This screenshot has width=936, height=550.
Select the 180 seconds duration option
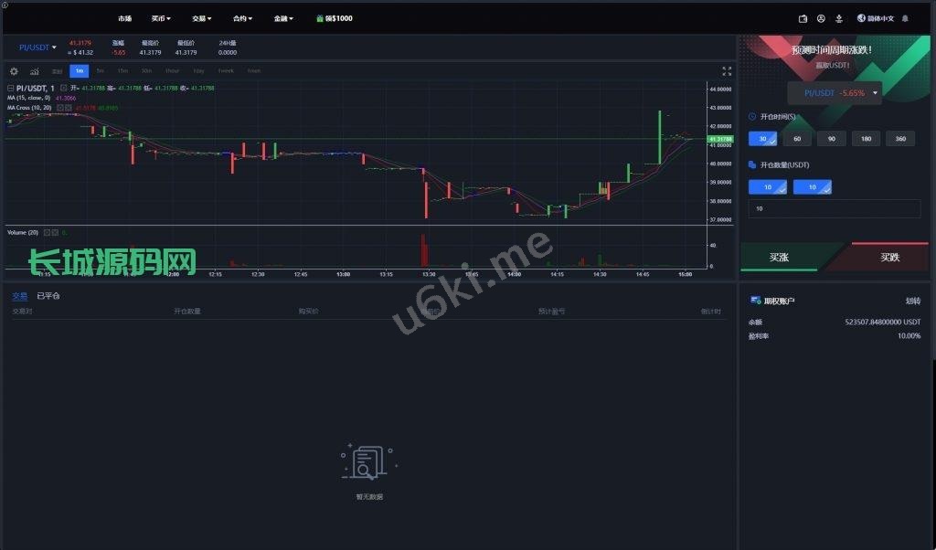(866, 139)
